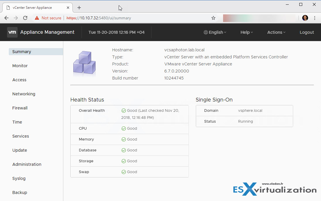Reload the page with the refresh icon
The image size is (321, 201).
coord(25,18)
